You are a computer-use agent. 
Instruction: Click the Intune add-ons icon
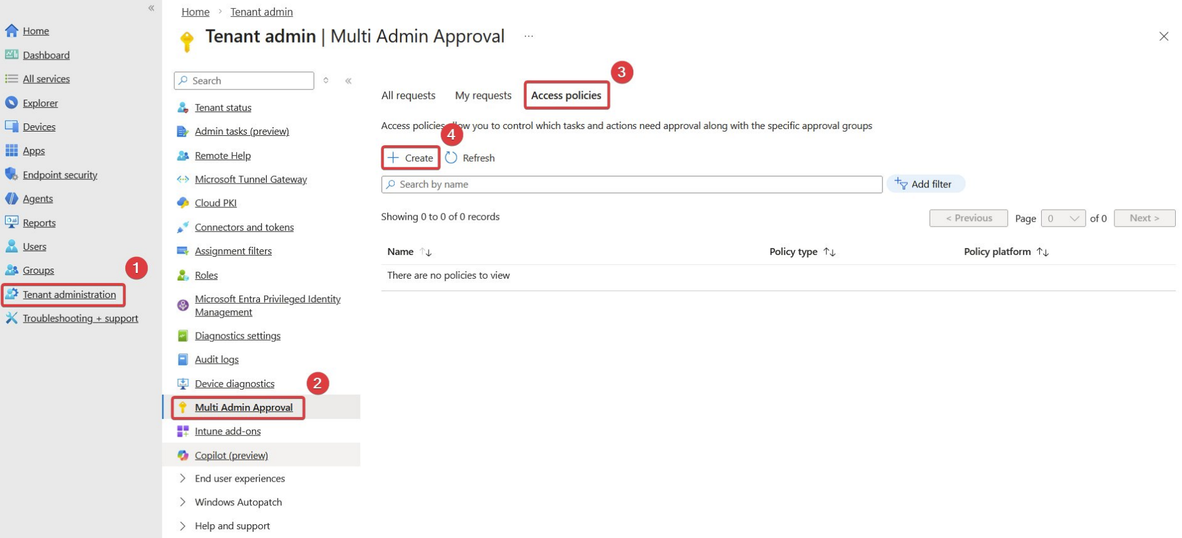point(183,431)
